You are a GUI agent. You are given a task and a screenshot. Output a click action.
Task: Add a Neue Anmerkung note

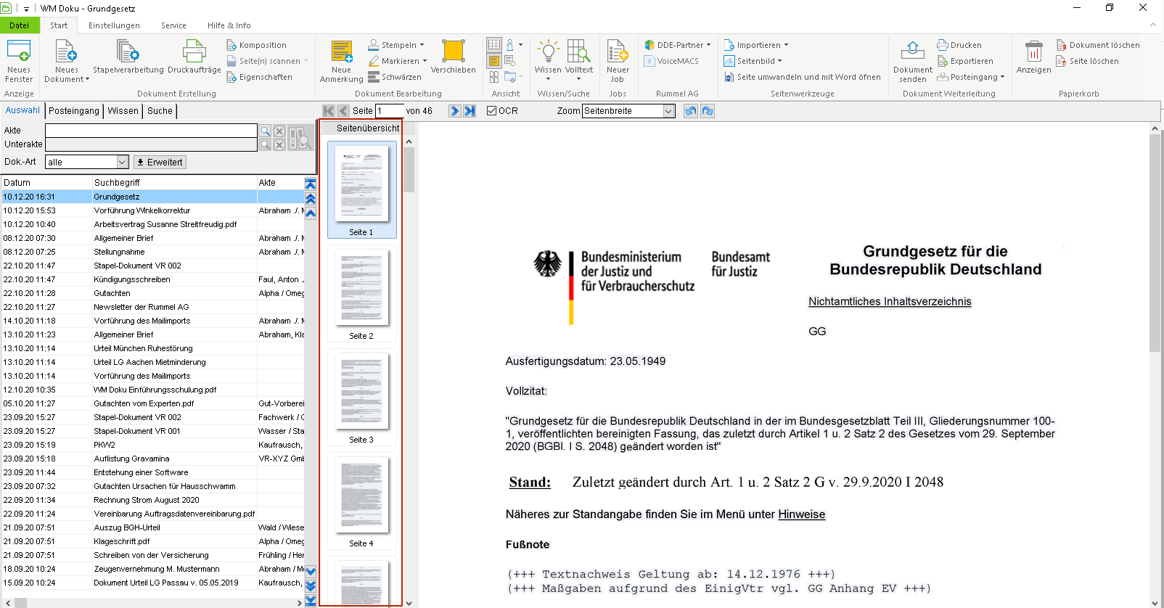tap(341, 62)
